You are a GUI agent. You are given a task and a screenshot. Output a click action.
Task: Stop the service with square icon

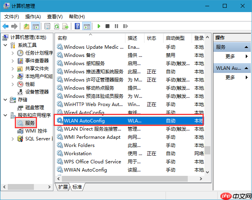[107, 26]
